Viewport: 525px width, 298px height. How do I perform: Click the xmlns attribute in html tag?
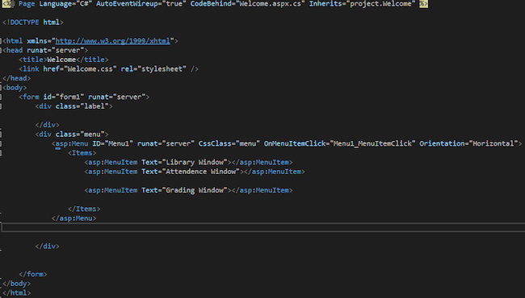[37, 41]
